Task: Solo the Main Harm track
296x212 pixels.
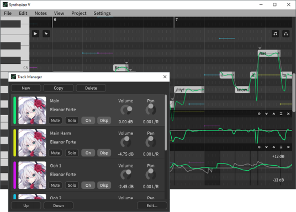Action: pos(72,153)
